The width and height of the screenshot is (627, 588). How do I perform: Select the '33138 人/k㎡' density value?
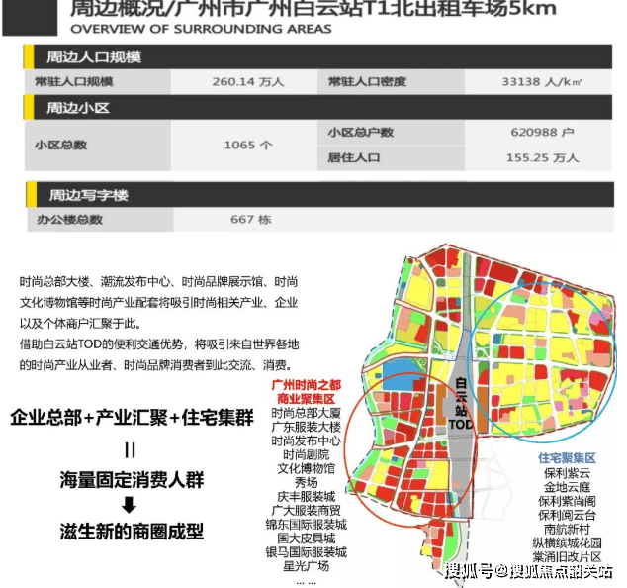[542, 82]
